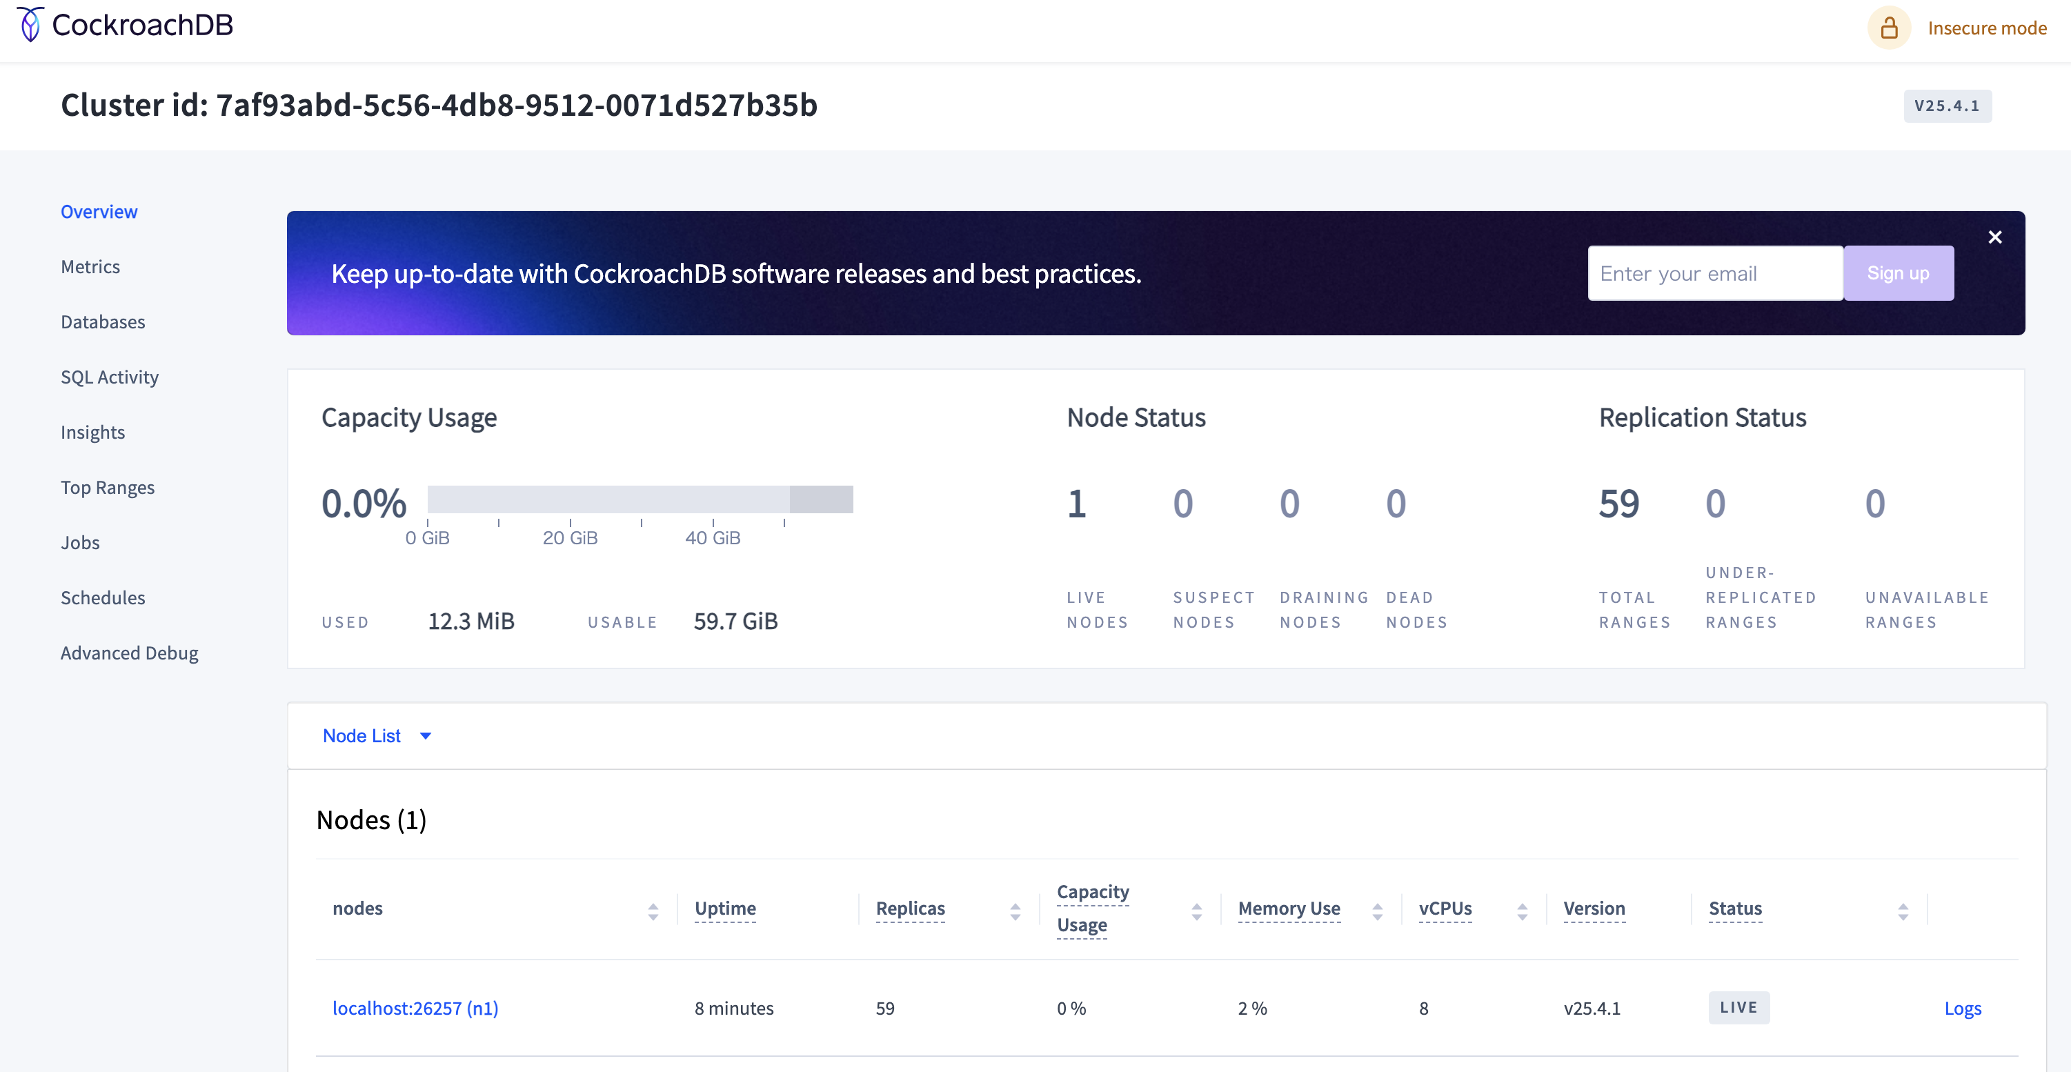Click the Insecure mode lock icon
The image size is (2071, 1072).
1888,28
